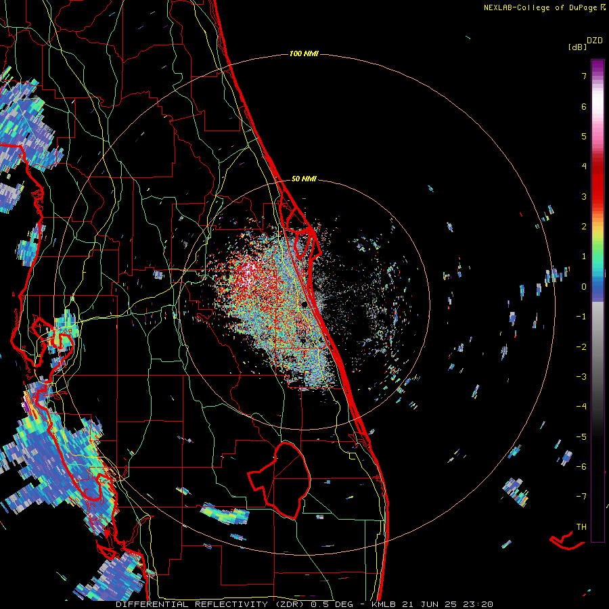Click the DZD color bar title
This screenshot has height=609, width=609.
coord(595,41)
